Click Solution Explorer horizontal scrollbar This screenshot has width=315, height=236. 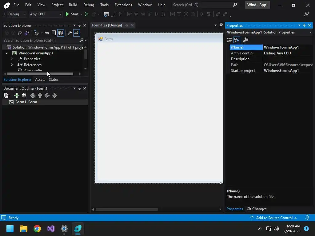40,74
